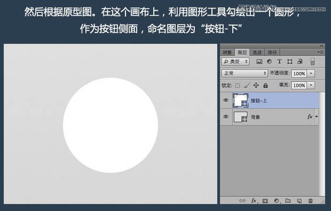Open the 正常 blend mode dropdown
Screen dimensions: 331x211
[245, 73]
